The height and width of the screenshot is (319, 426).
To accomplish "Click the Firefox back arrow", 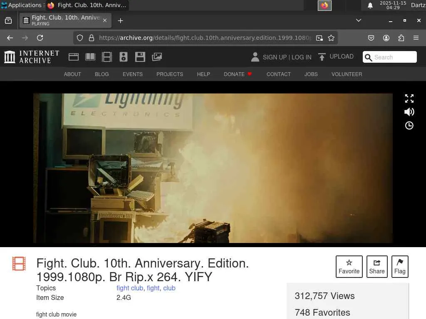I will tap(10, 38).
